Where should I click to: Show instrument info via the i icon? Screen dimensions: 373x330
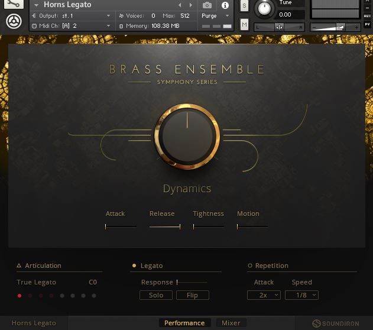(225, 5)
